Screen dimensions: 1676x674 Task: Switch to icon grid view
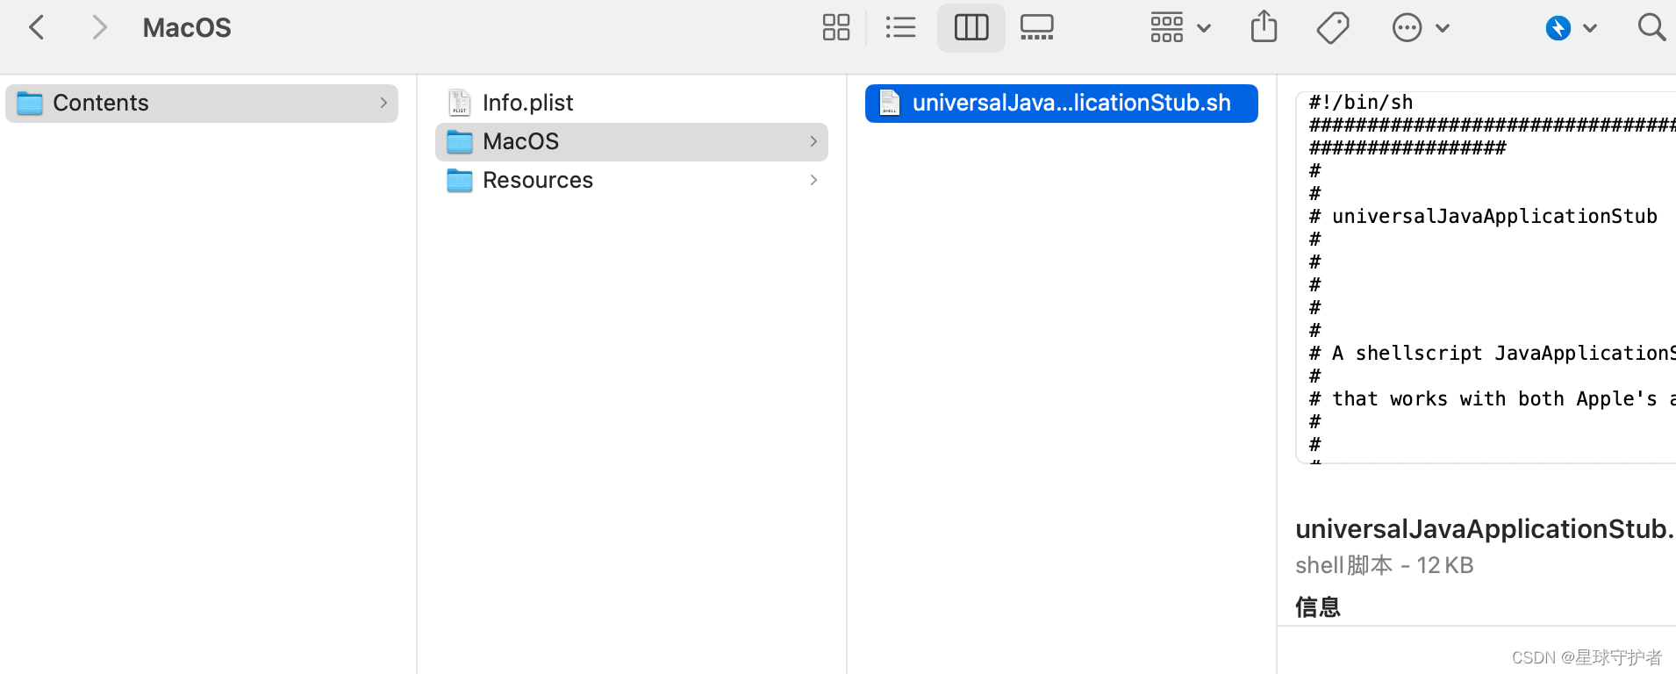pyautogui.click(x=835, y=27)
